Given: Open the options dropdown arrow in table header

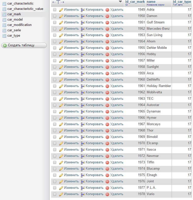Looking at the screenshot, I should tap(120, 2).
